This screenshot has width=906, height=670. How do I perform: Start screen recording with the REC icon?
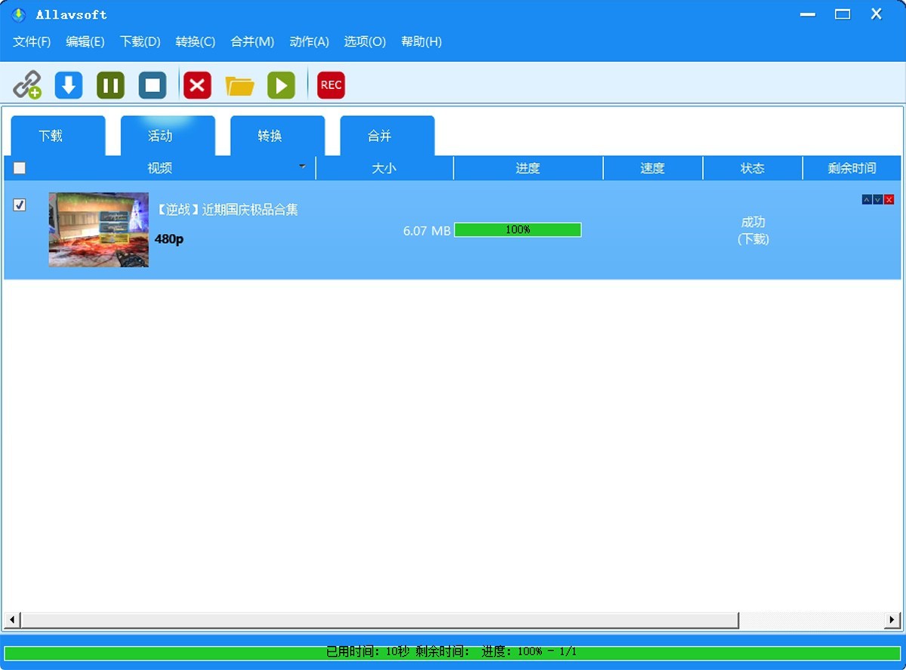[x=331, y=85]
